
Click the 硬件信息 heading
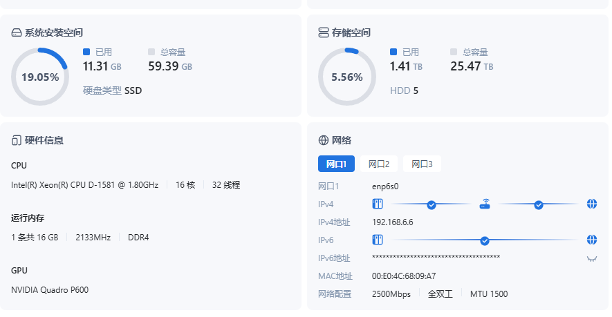[44, 140]
